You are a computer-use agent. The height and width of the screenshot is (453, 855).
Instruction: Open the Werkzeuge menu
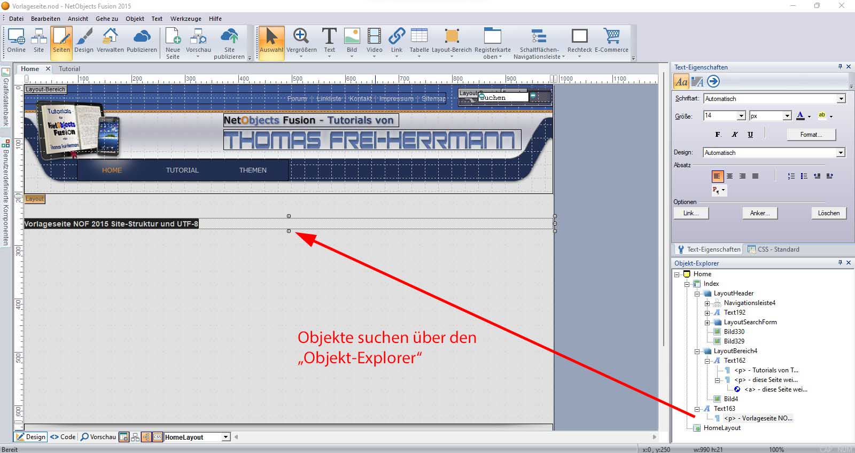click(x=185, y=19)
